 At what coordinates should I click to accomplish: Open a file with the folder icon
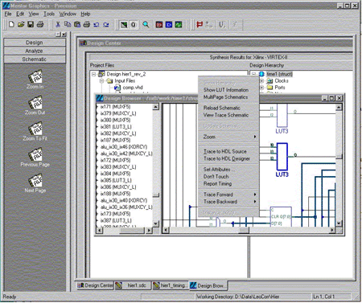click(21, 25)
